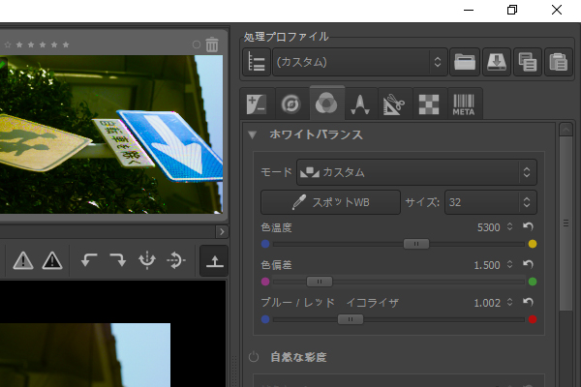Enable the 自然な彩度 tool power toggle

point(254,357)
